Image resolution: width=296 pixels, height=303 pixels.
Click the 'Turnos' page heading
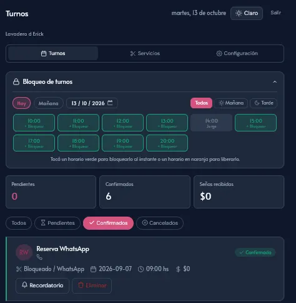pyautogui.click(x=17, y=14)
